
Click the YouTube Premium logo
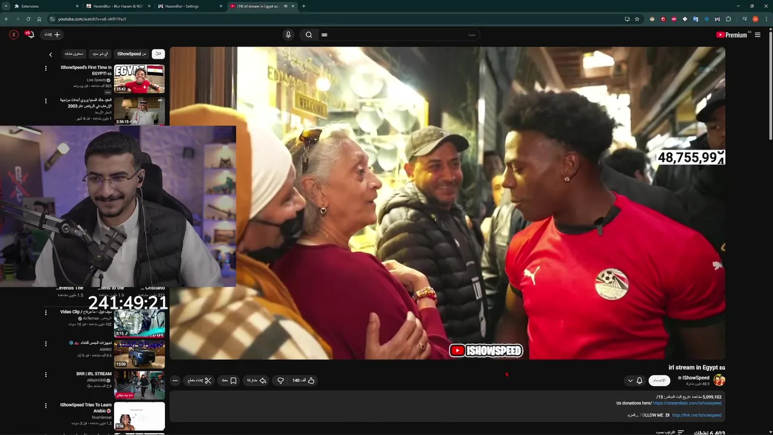pos(731,35)
